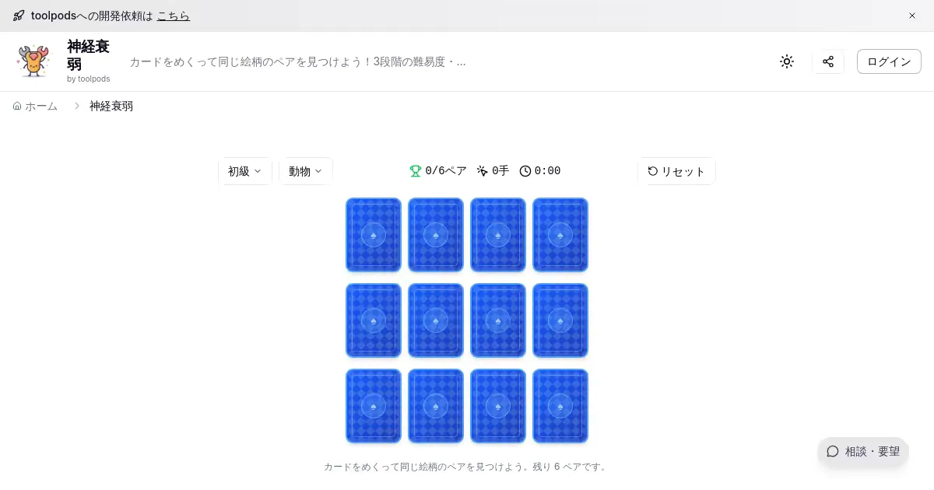Click the ログイン login button

889,61
